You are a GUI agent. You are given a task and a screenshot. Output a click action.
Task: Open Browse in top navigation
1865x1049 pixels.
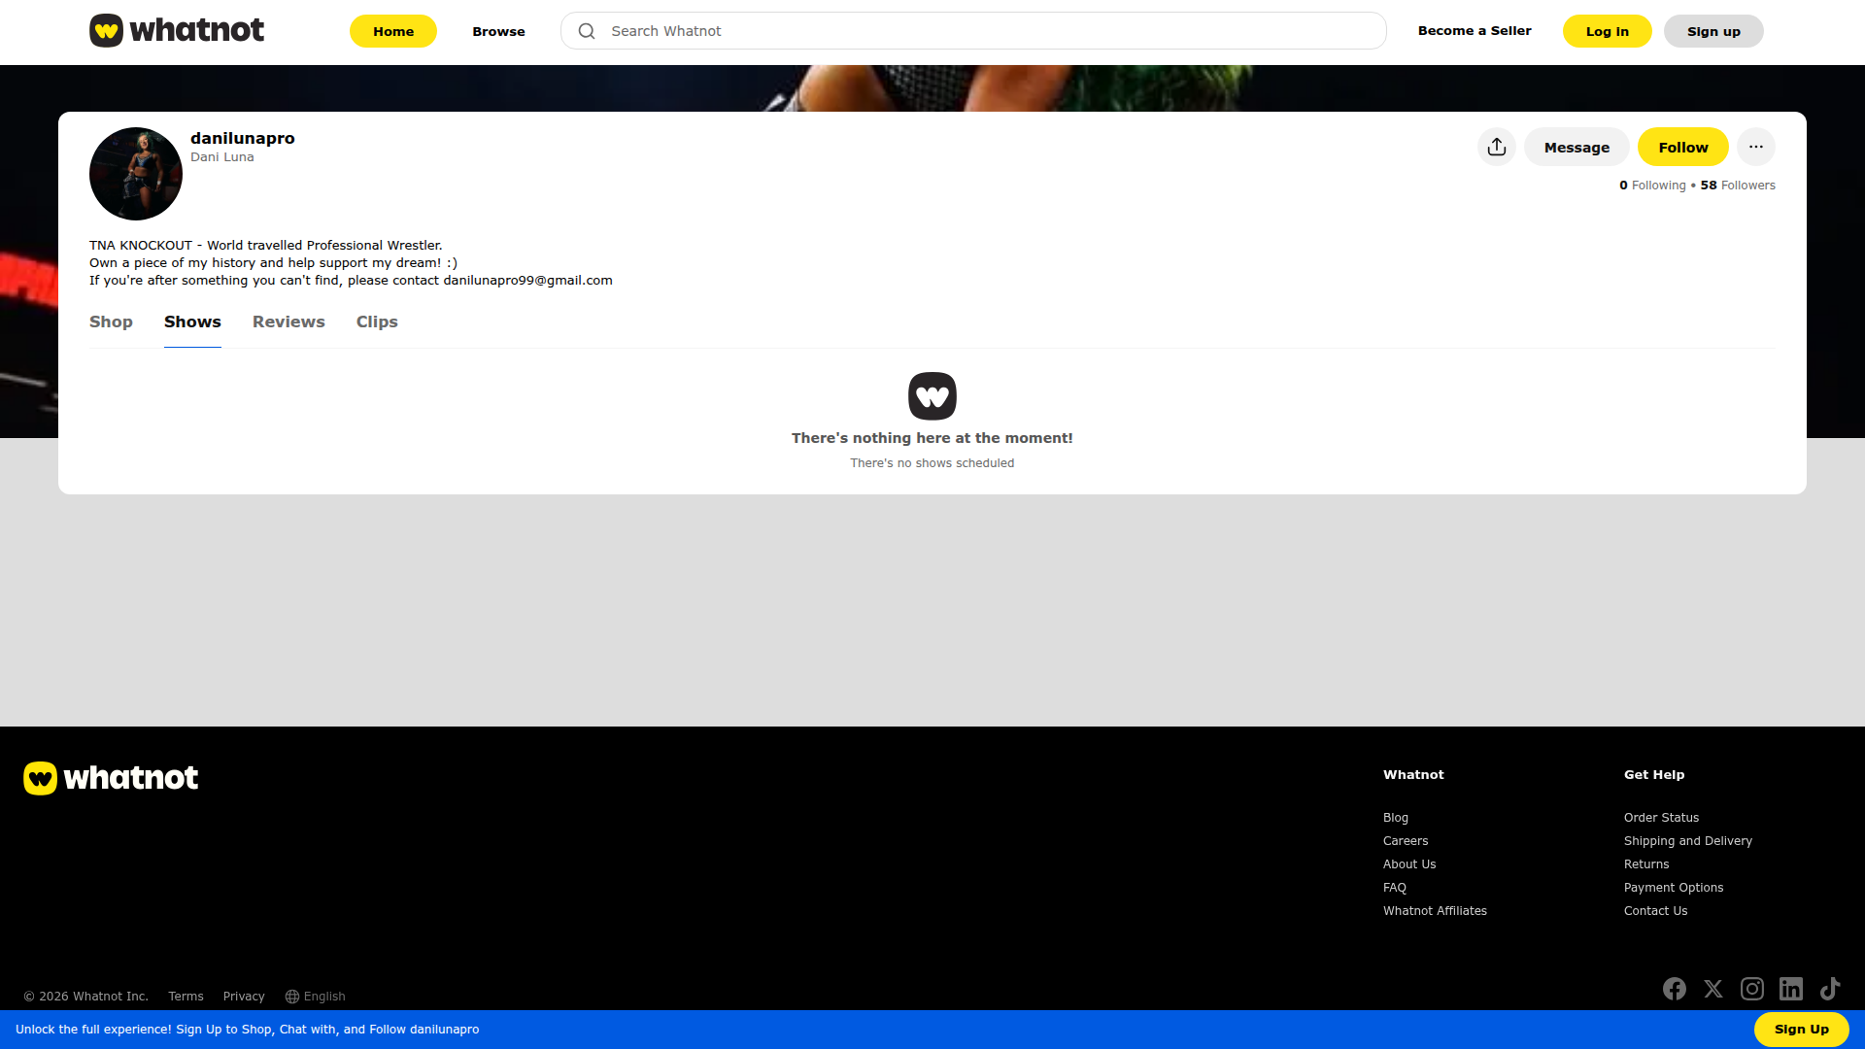(x=498, y=31)
